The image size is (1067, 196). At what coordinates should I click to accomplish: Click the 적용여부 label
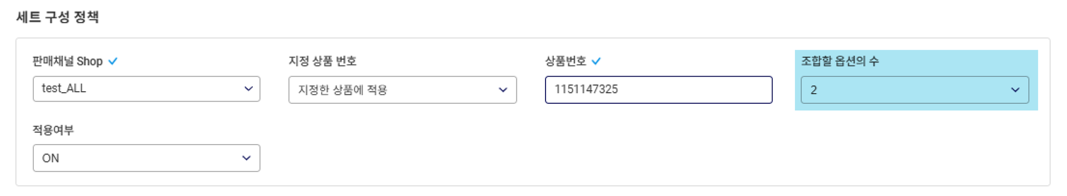53,130
